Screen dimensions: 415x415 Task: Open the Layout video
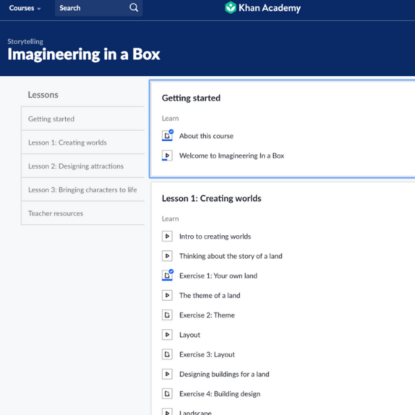(190, 335)
